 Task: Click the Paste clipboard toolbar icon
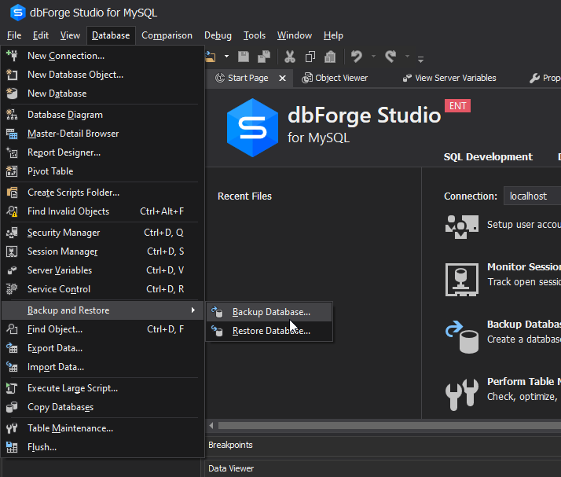click(330, 56)
